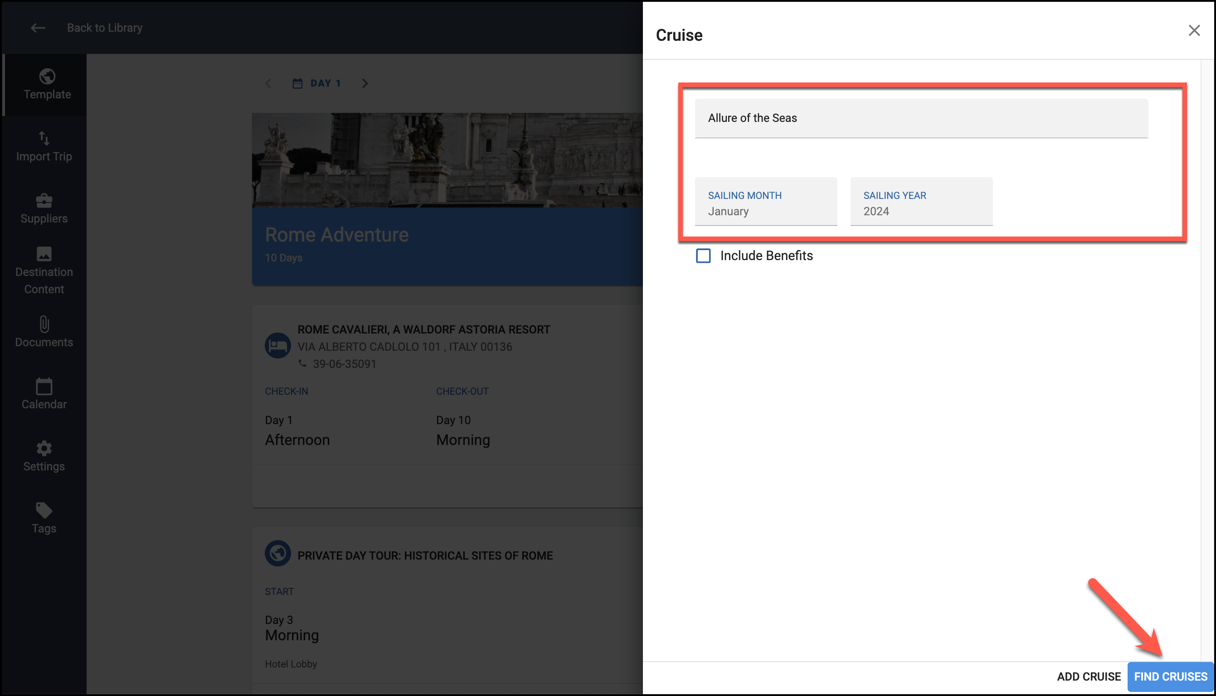Click the phone icon by hotel number

302,364
